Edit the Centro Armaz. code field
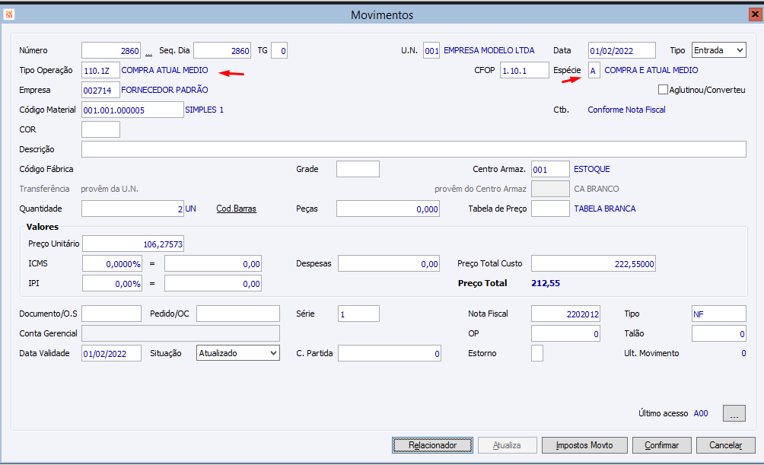764x465 pixels. 550,169
